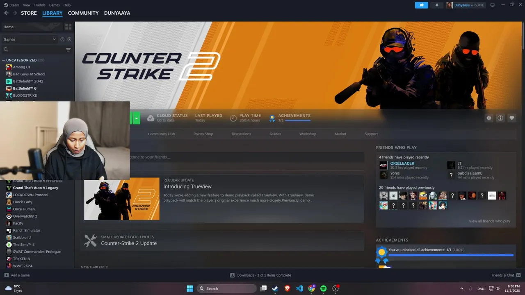Click the announcements megaphone button
The image size is (525, 295).
pyautogui.click(x=421, y=5)
